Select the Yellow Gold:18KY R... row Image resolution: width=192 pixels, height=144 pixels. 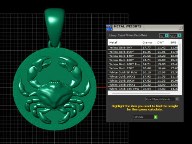tap(143, 64)
